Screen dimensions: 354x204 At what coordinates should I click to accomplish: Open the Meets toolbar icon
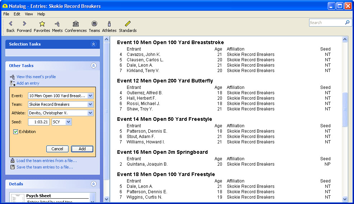coord(57,24)
